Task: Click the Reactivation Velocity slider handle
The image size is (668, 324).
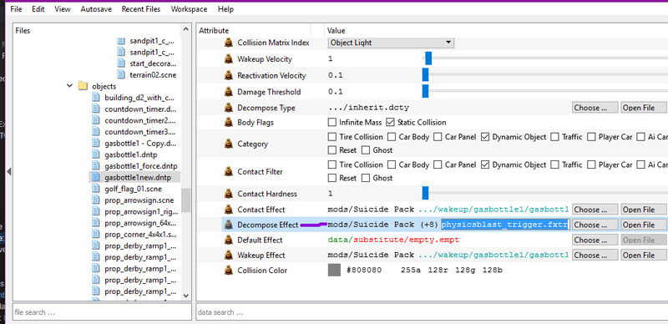Action: tap(425, 75)
